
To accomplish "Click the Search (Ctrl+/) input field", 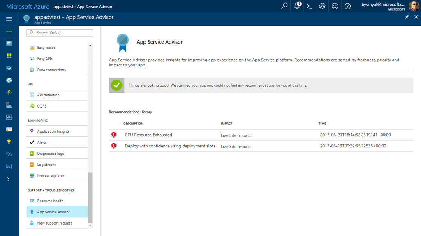I will tap(60, 33).
